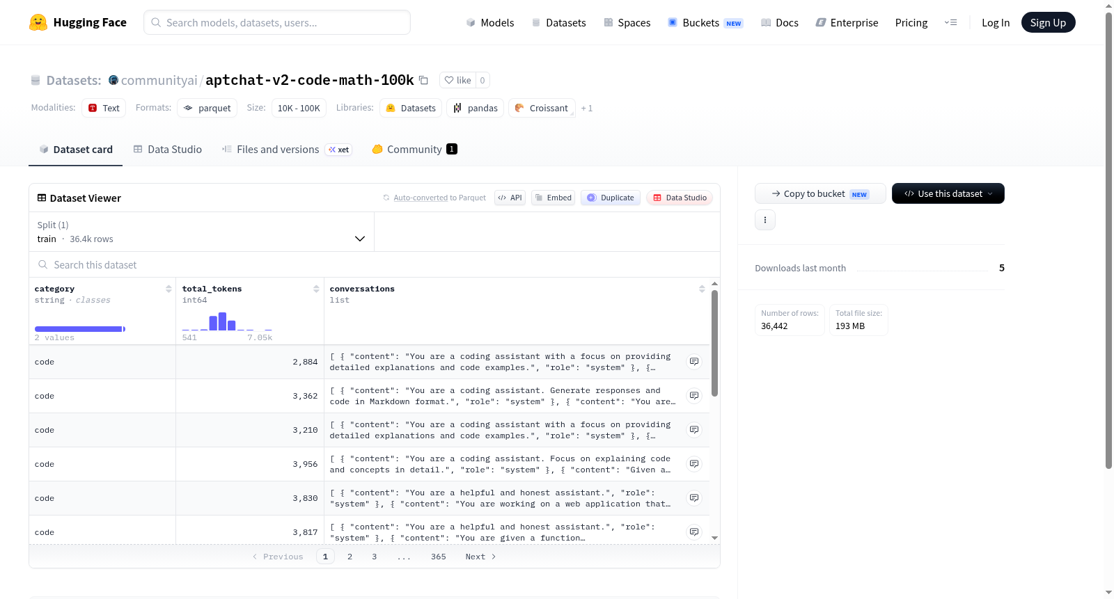Open Enterprise in the top navigation

coord(847,22)
